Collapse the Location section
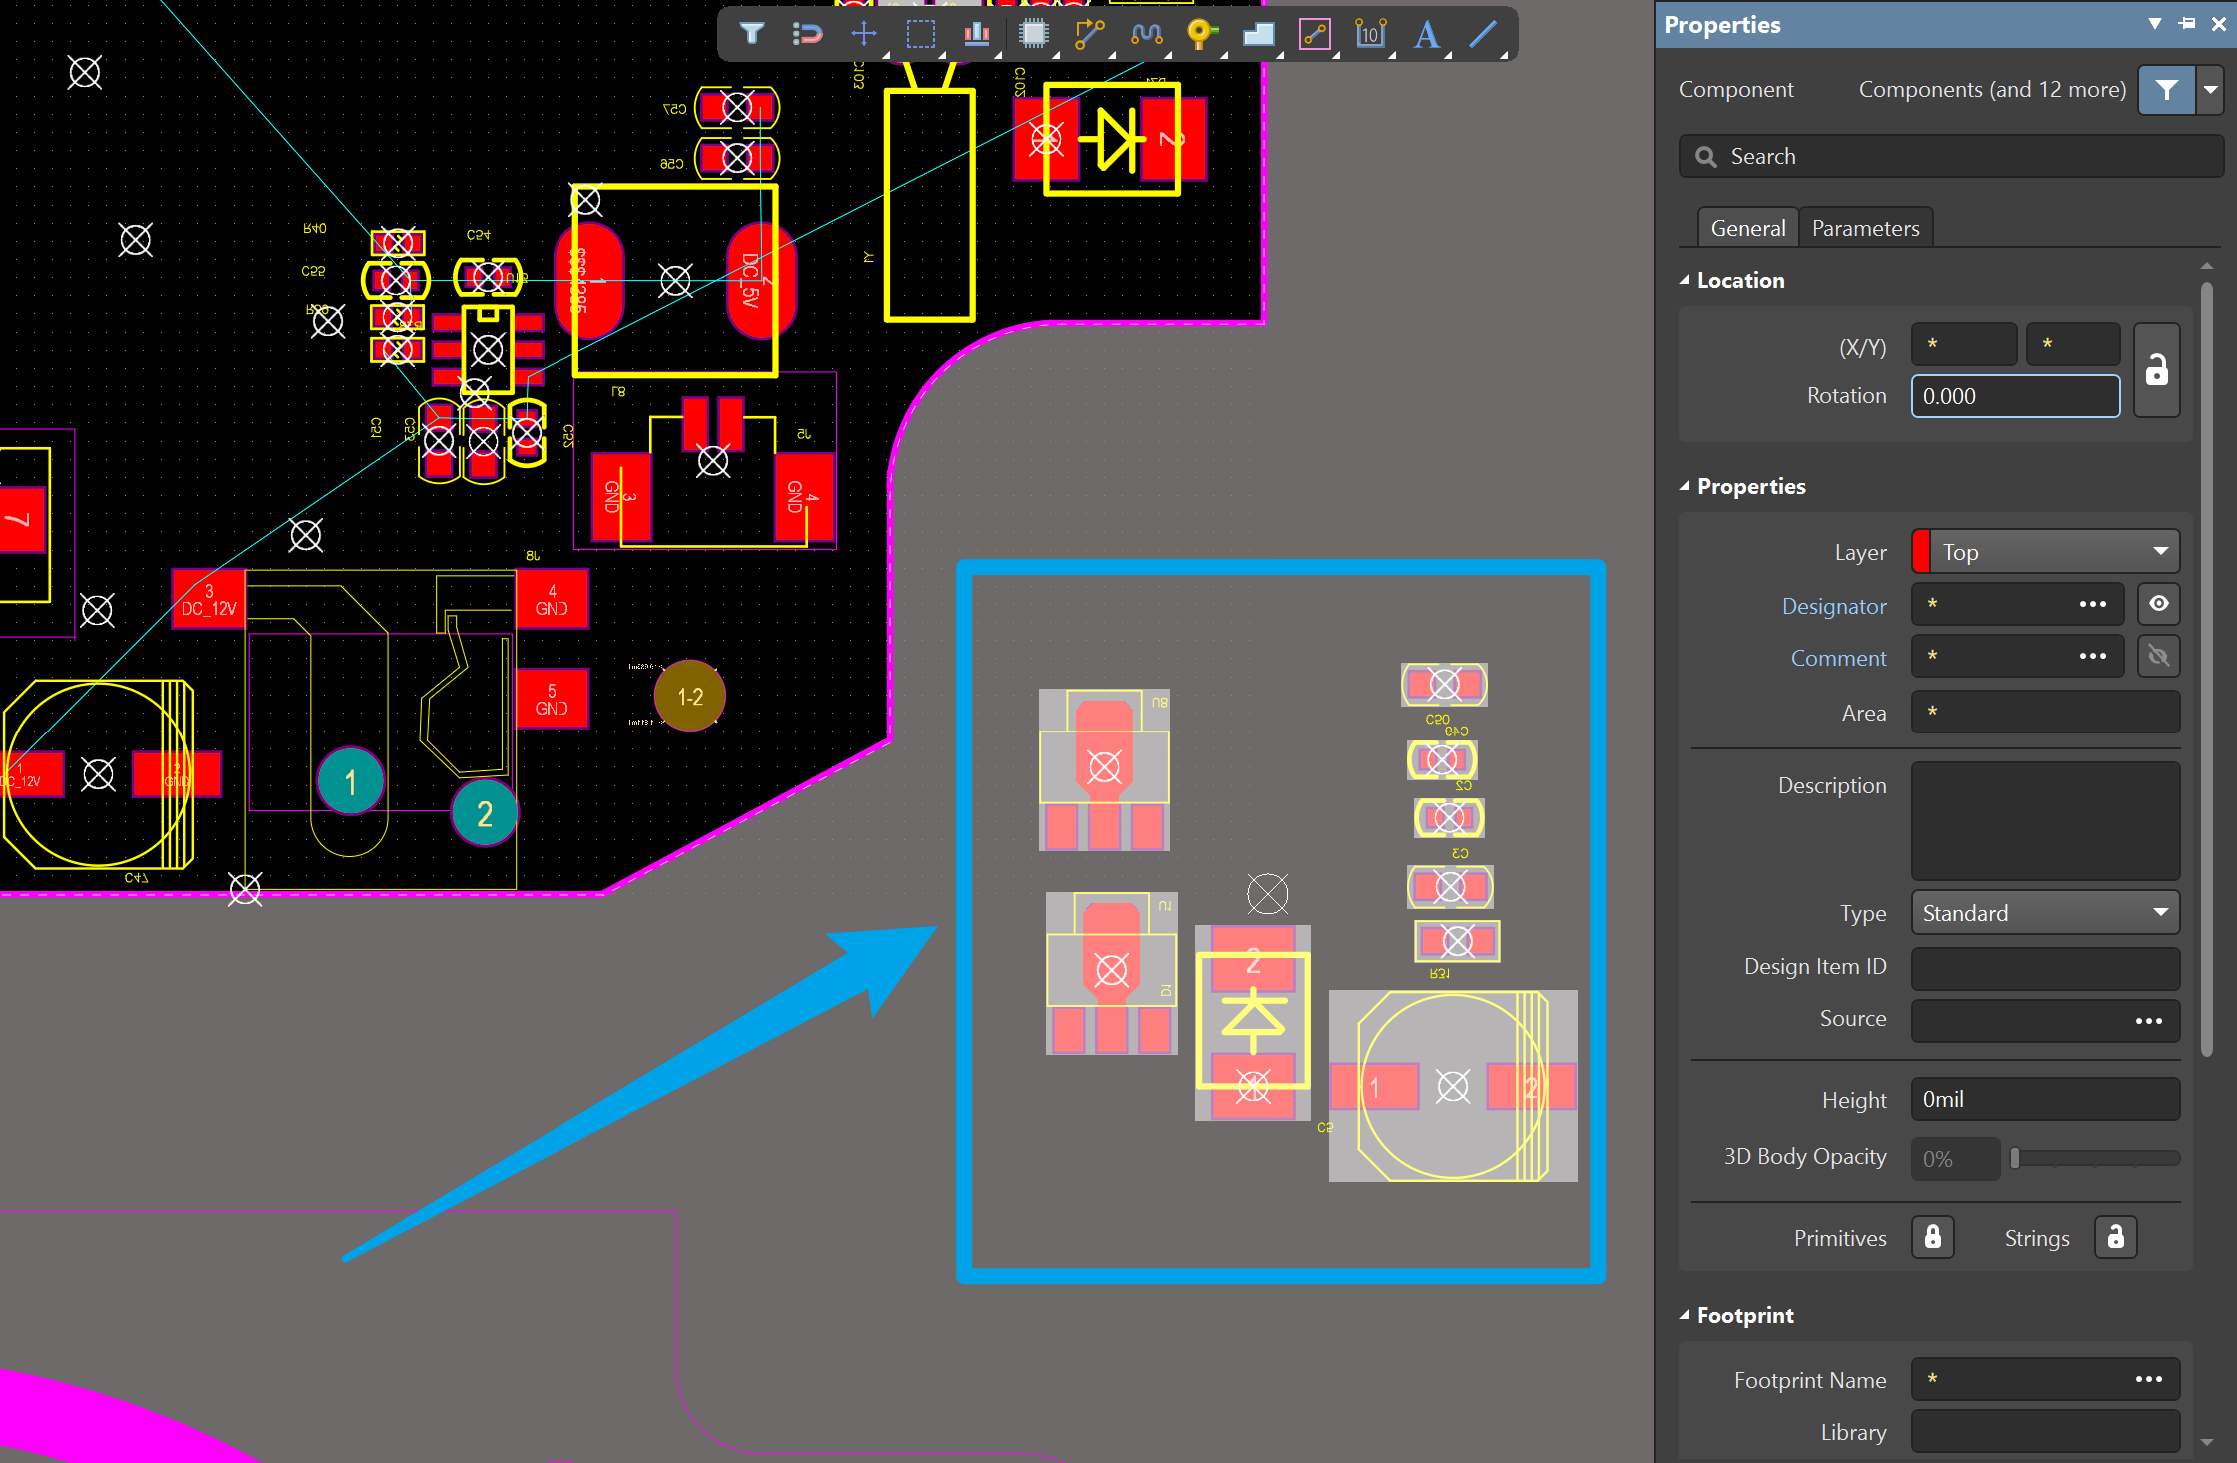Viewport: 2237px width, 1463px height. (x=1685, y=281)
